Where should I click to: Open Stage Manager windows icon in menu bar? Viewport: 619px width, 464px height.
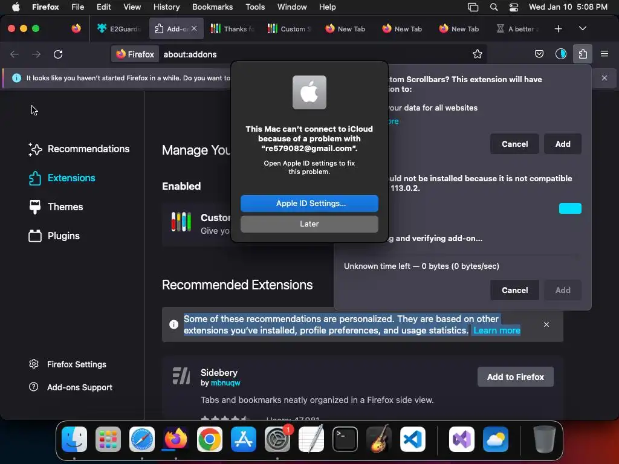coord(473,7)
